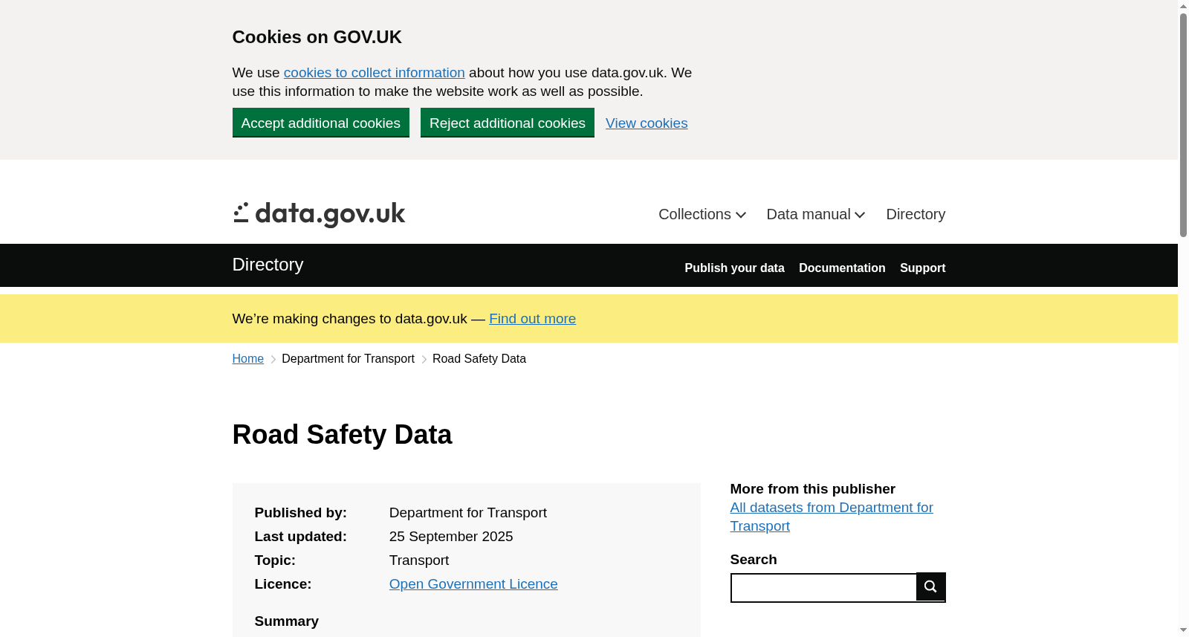Click the Directory header title
The width and height of the screenshot is (1189, 637).
(x=268, y=265)
